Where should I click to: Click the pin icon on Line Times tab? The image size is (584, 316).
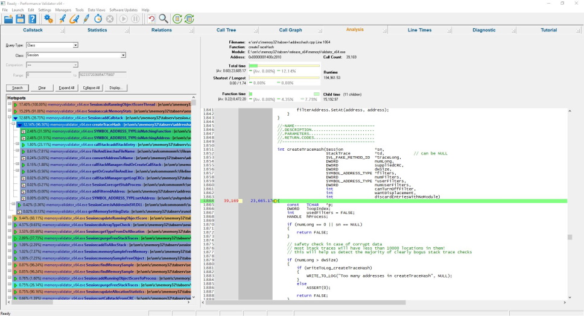point(449,31)
